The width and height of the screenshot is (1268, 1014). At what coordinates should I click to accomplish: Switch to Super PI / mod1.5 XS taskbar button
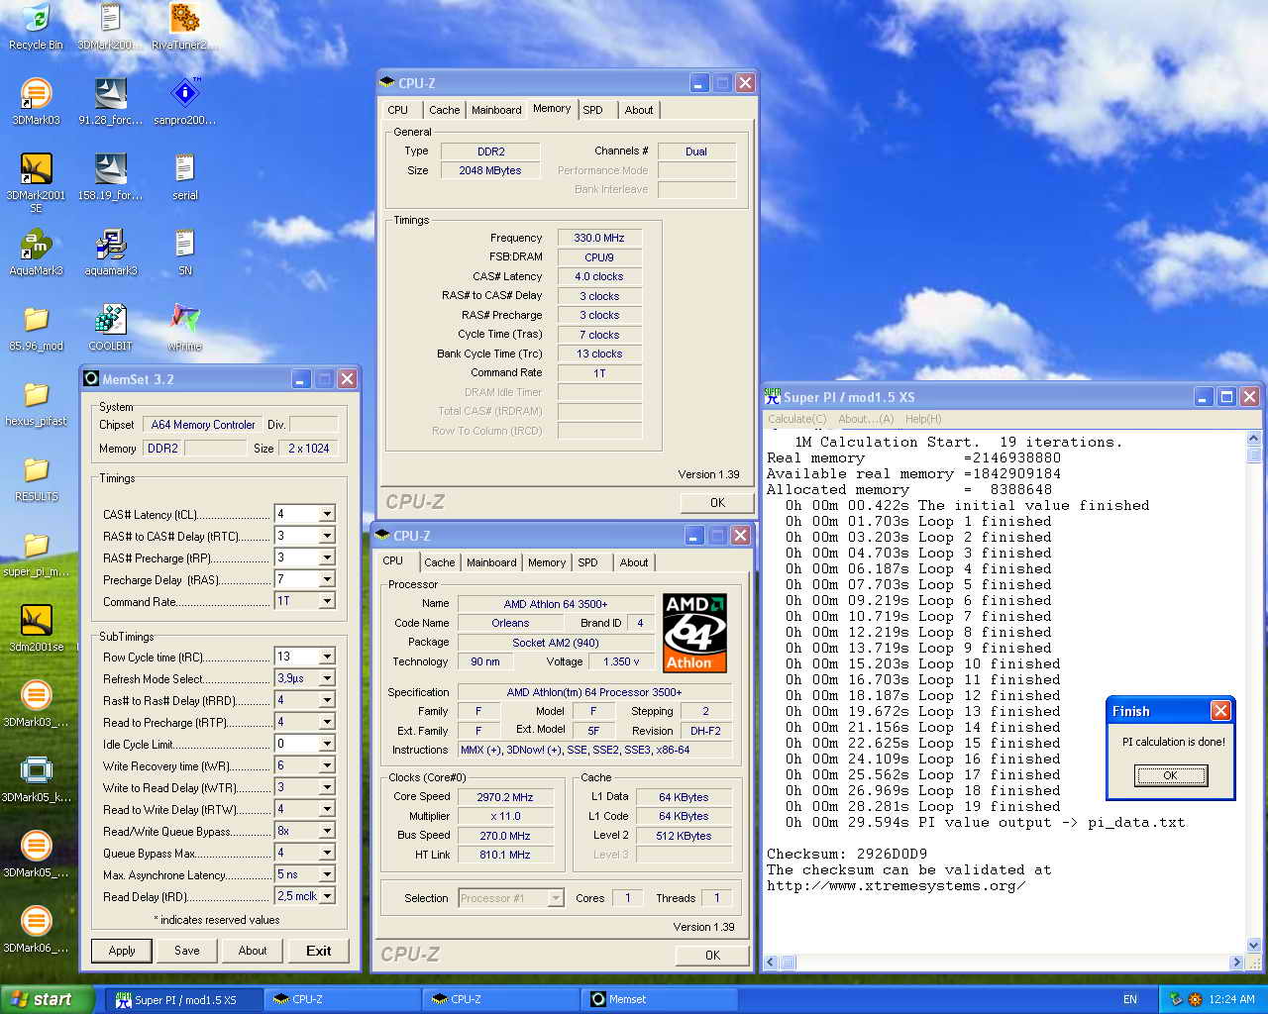tap(185, 999)
